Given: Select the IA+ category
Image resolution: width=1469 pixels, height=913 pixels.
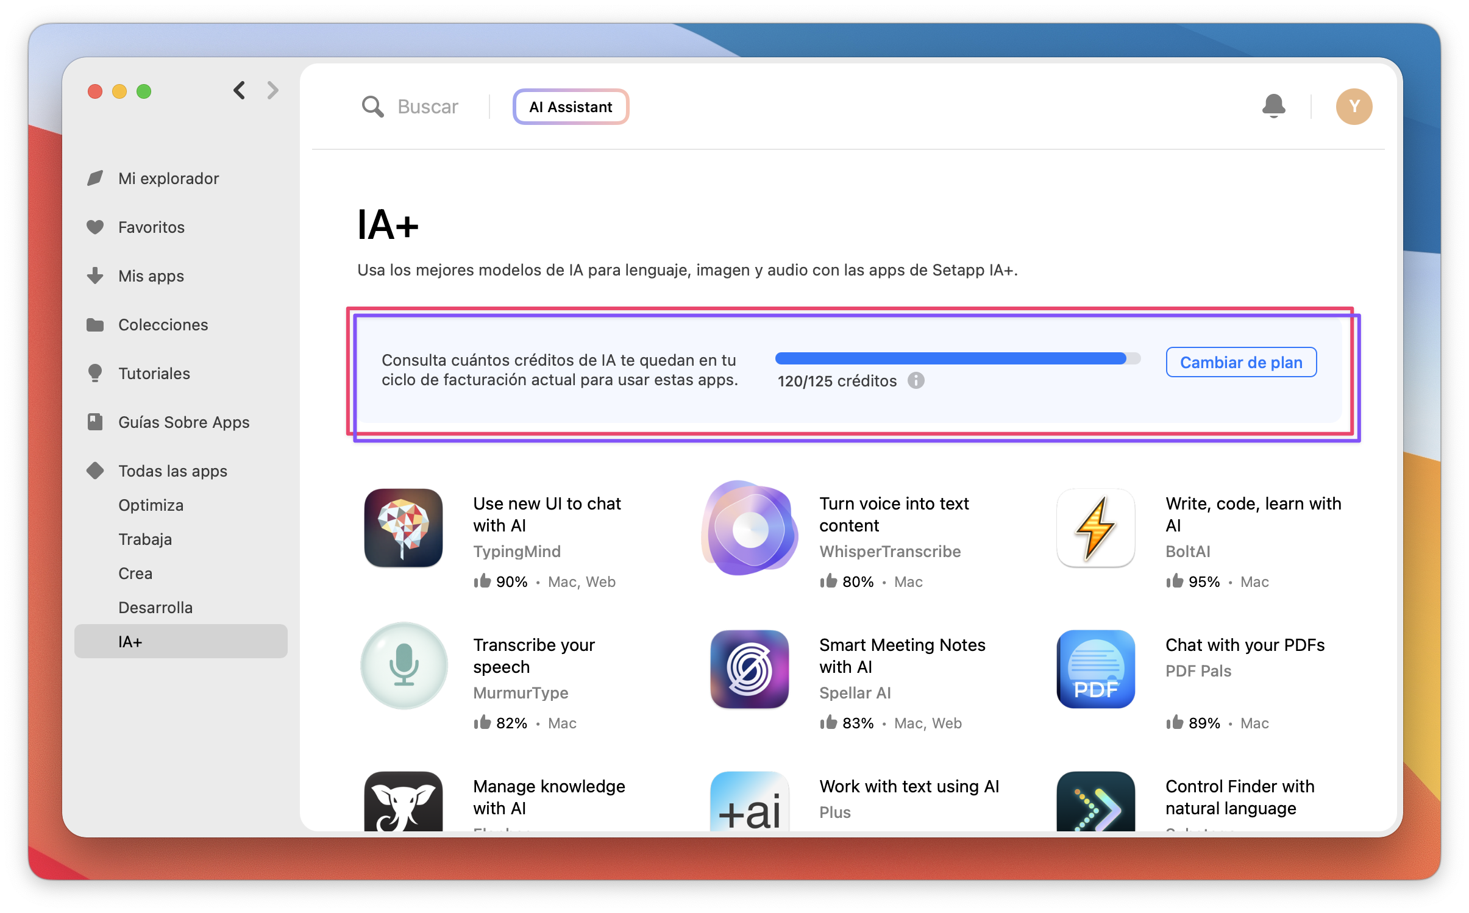Looking at the screenshot, I should tap(180, 641).
